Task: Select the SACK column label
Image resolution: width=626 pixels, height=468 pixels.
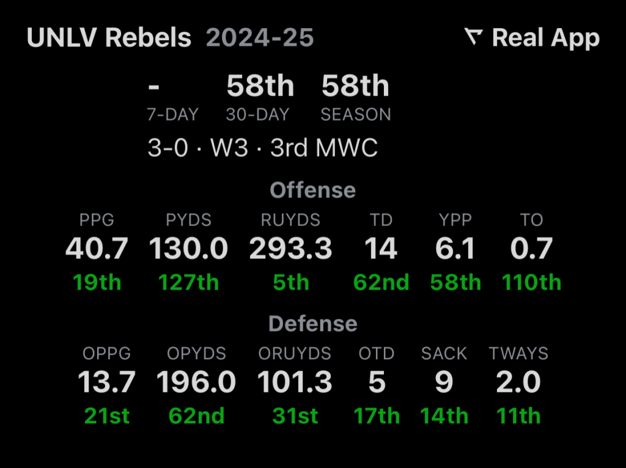Action: (444, 353)
